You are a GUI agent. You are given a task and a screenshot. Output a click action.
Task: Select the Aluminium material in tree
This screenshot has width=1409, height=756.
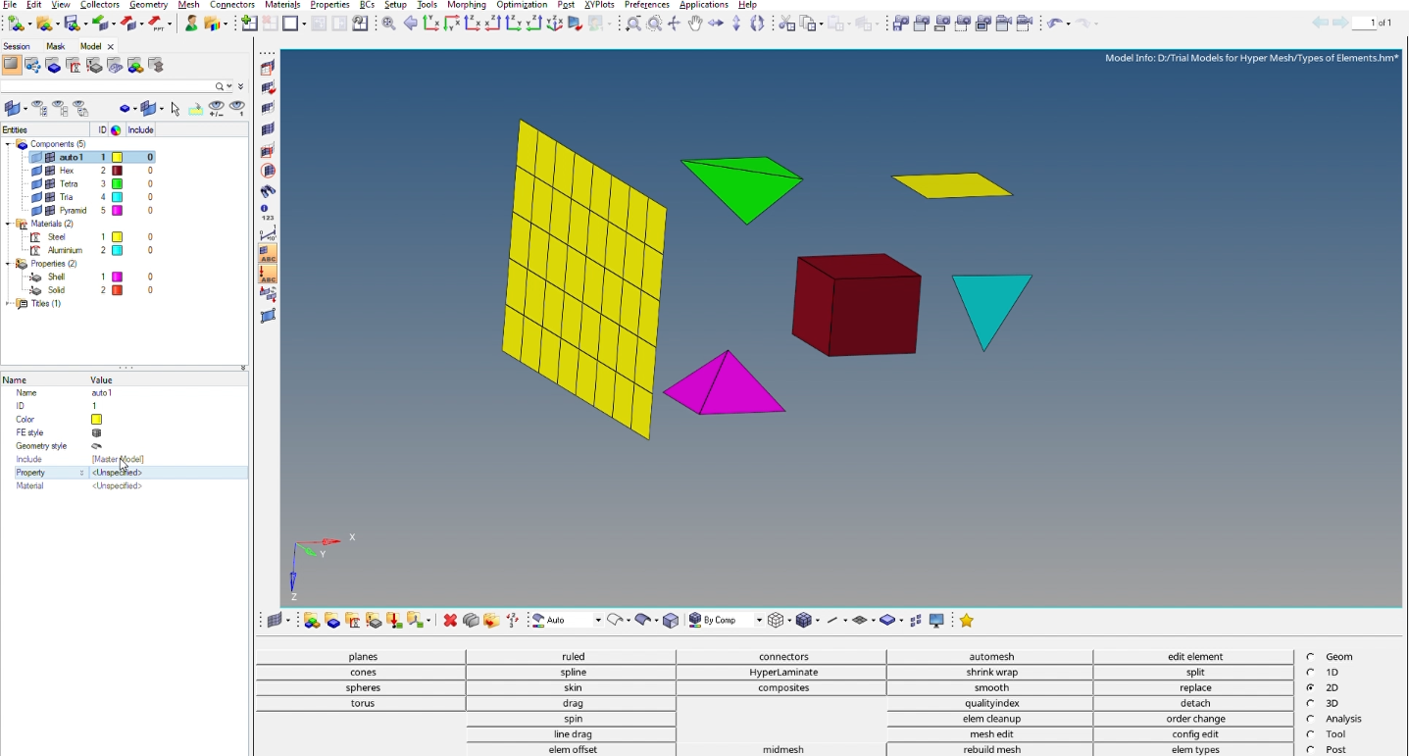coord(65,250)
